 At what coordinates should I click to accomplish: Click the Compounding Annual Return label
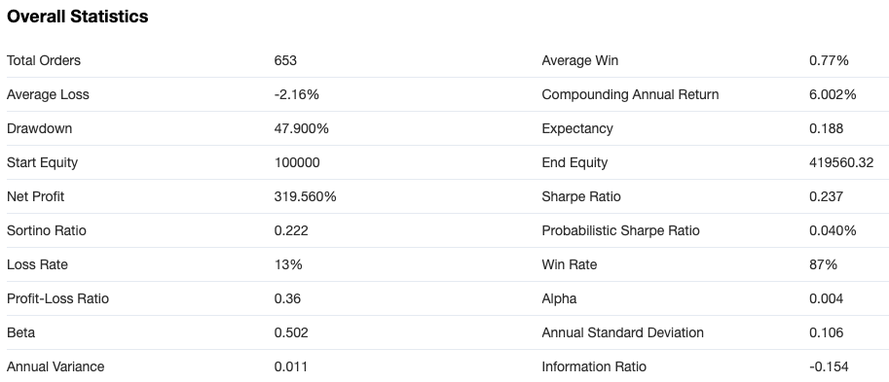tap(630, 94)
